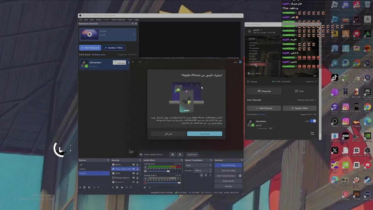Hide the follow source with eye icon
Screen dimensions: 373x210
click(x=133, y=164)
